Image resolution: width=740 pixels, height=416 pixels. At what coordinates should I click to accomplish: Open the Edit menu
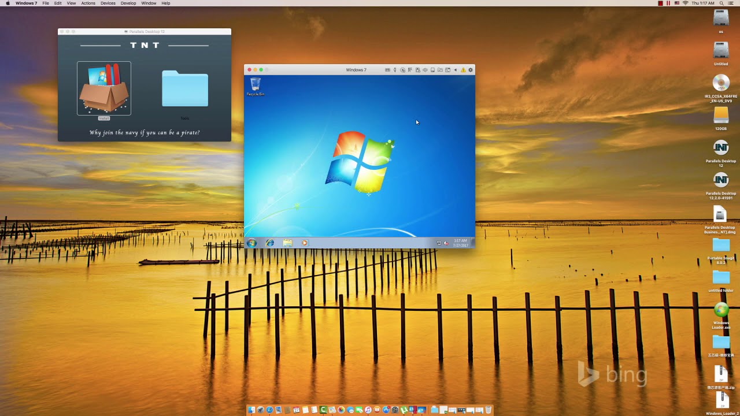click(58, 3)
